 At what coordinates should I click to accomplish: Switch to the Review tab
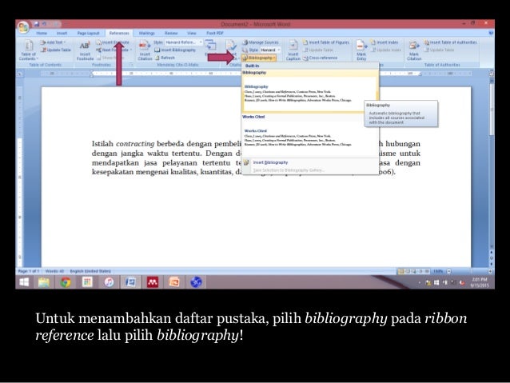(171, 34)
